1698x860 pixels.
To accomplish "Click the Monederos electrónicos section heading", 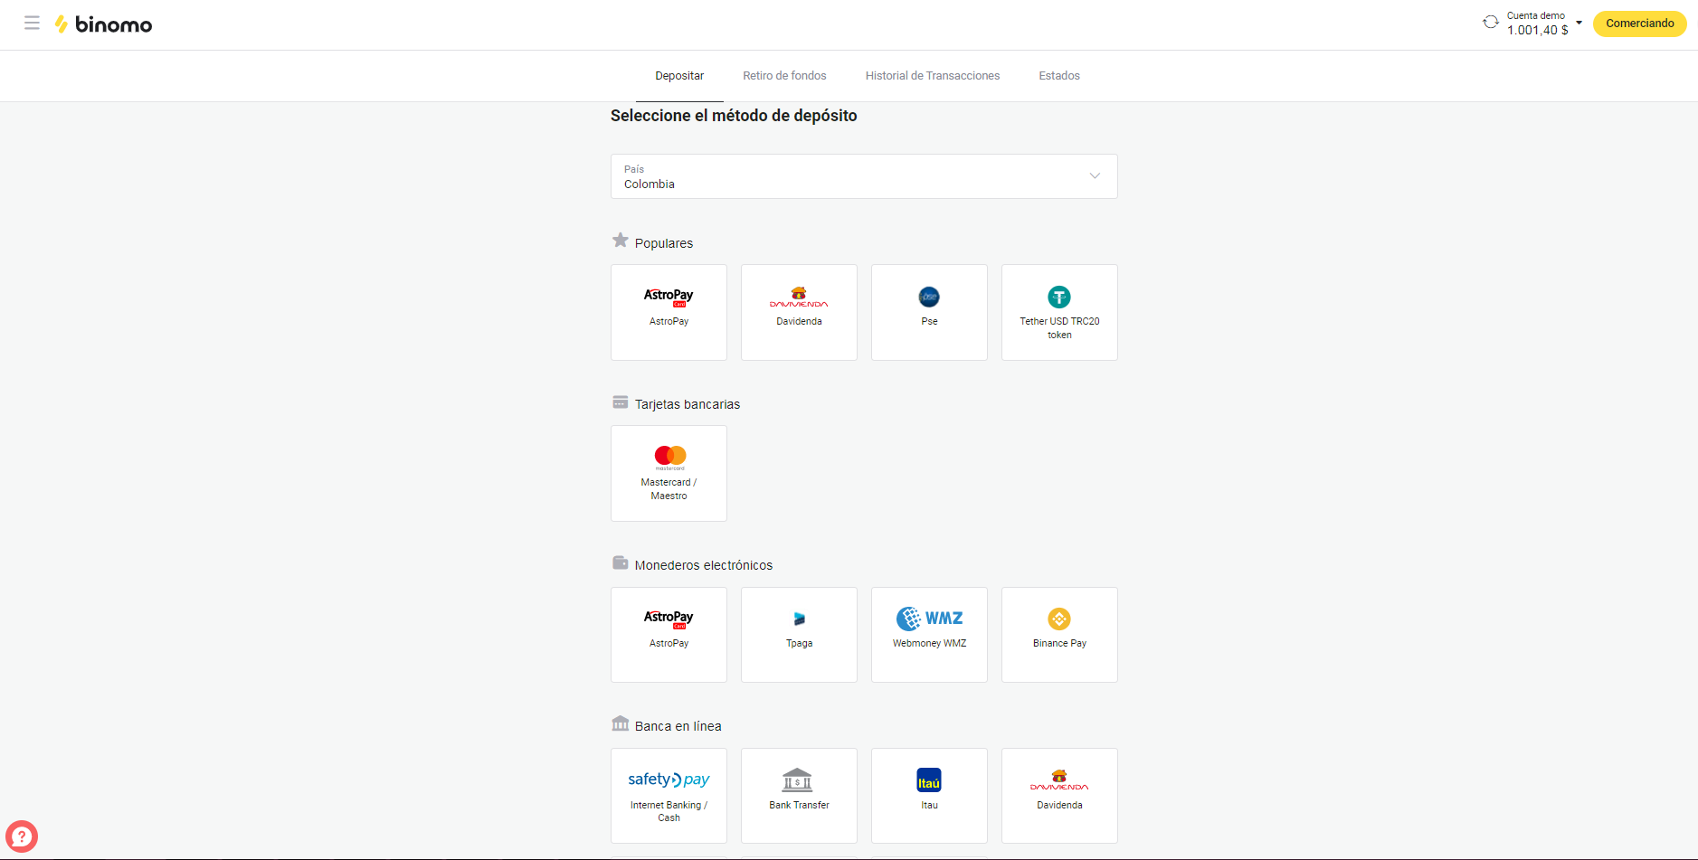I will 704,565.
